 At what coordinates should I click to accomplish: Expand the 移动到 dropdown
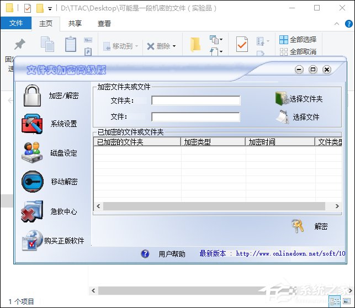[137, 46]
